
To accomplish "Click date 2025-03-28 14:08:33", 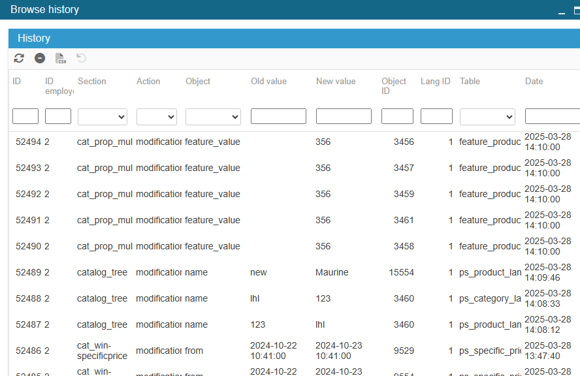I will pos(548,299).
